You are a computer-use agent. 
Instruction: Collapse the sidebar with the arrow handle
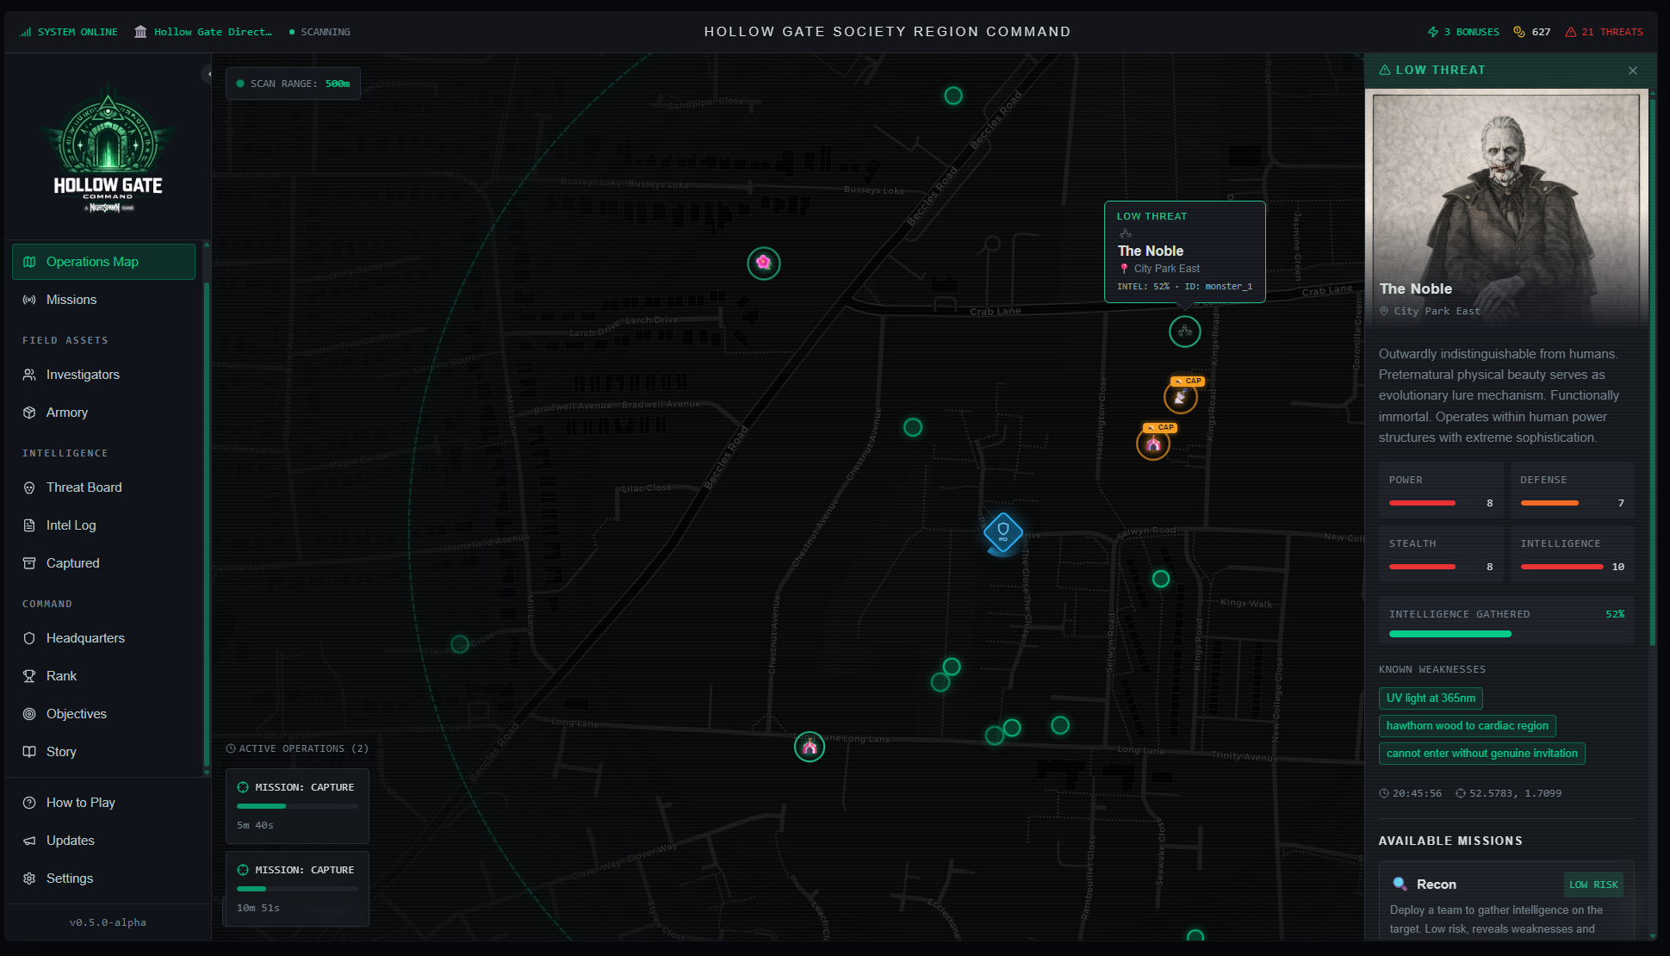[x=208, y=74]
